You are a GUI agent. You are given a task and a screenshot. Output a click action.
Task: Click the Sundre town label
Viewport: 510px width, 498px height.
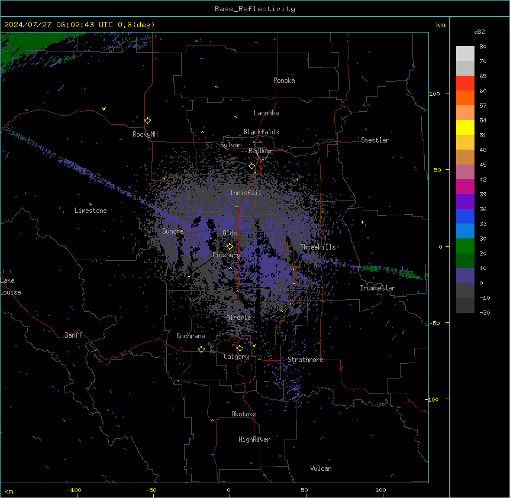173,231
